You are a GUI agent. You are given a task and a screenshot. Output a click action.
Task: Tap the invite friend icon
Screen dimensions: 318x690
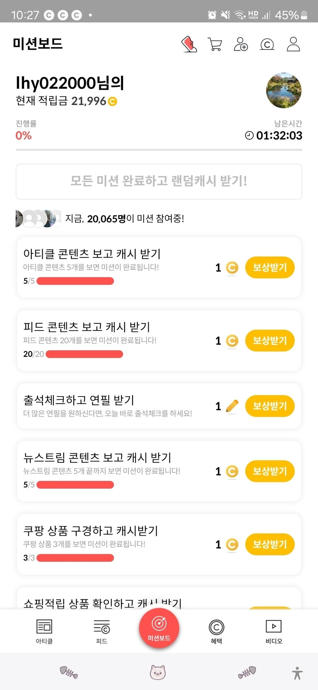pyautogui.click(x=241, y=44)
